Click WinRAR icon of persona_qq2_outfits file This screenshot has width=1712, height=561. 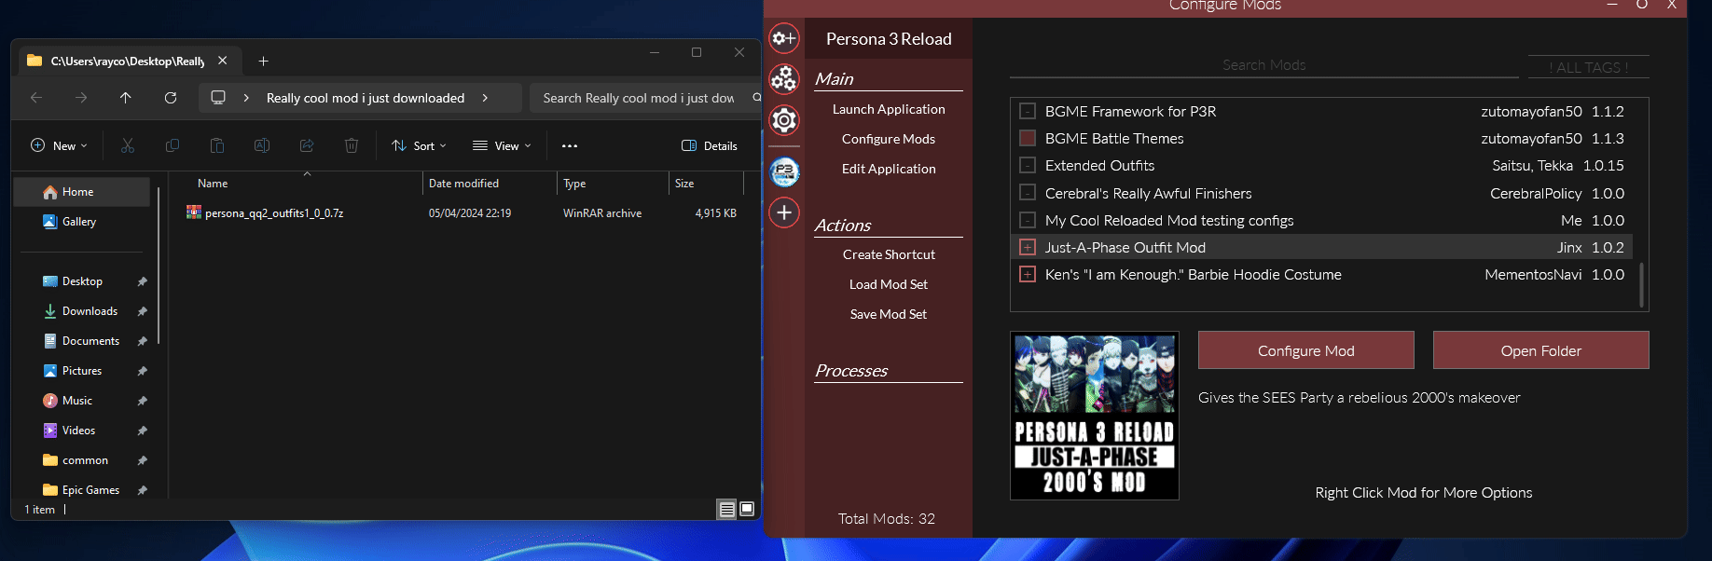pos(194,212)
